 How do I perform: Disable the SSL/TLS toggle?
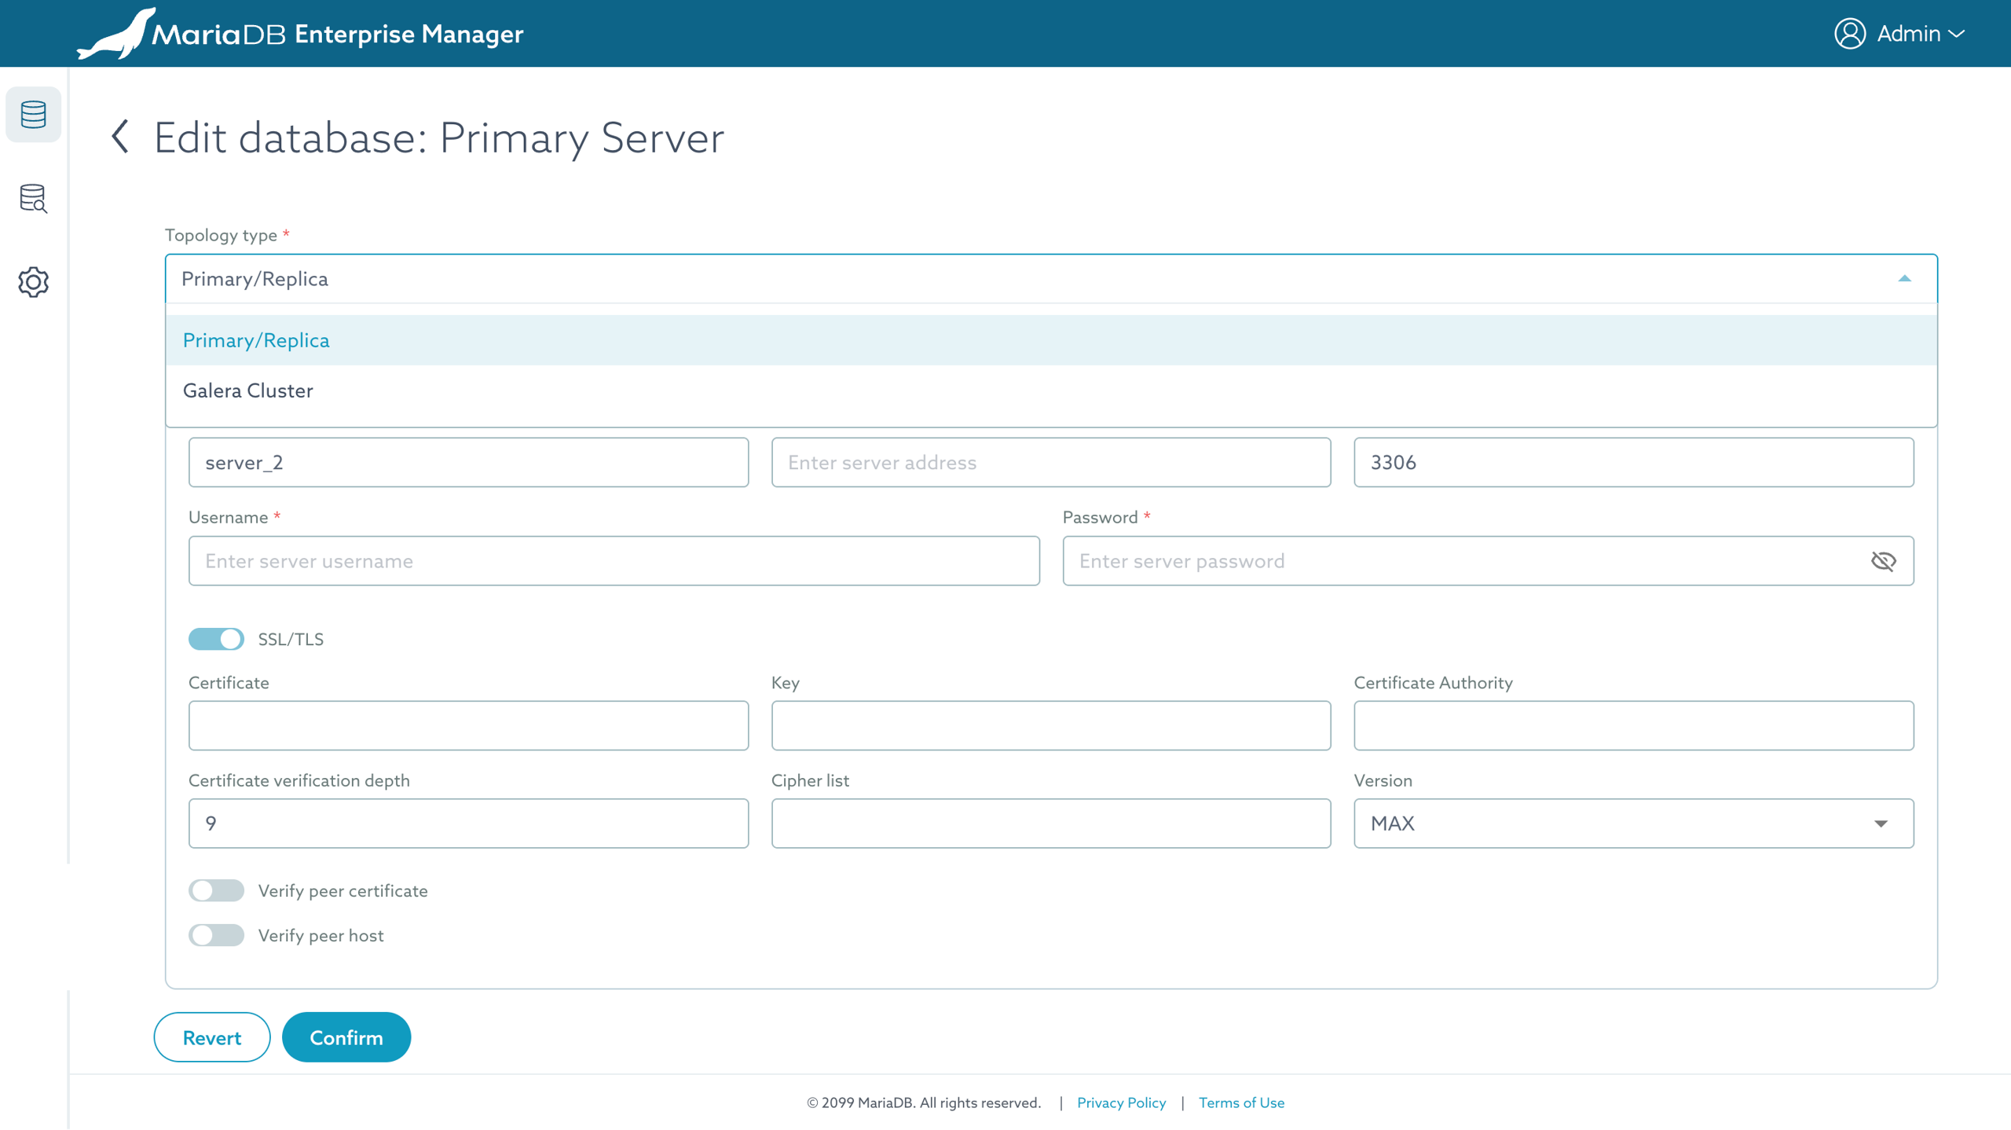pyautogui.click(x=216, y=639)
